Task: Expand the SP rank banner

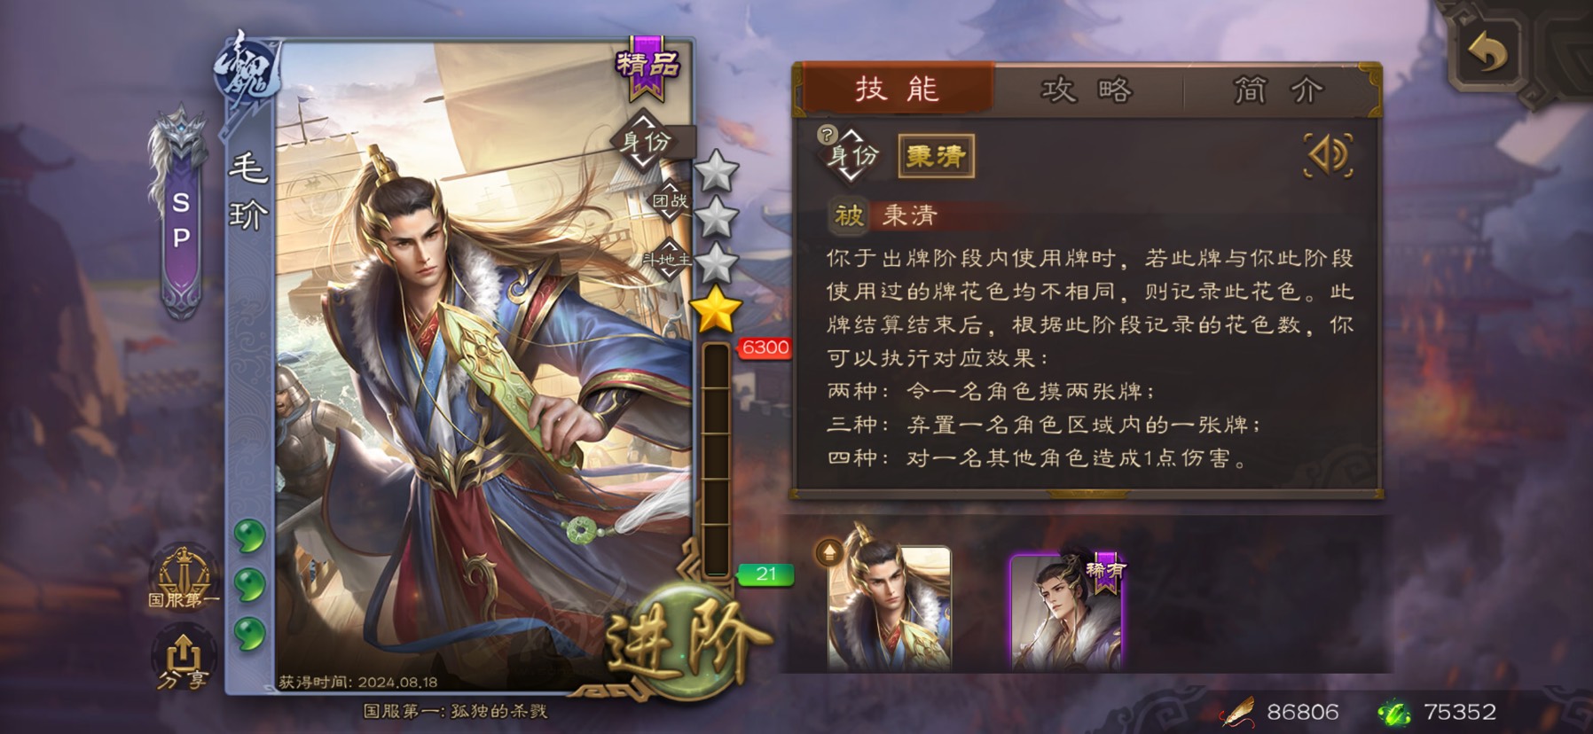Action: (180, 213)
